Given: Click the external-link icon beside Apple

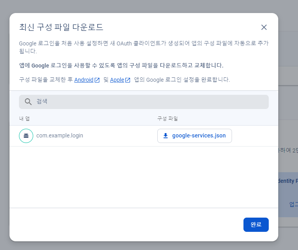Looking at the screenshot, I should (128, 80).
